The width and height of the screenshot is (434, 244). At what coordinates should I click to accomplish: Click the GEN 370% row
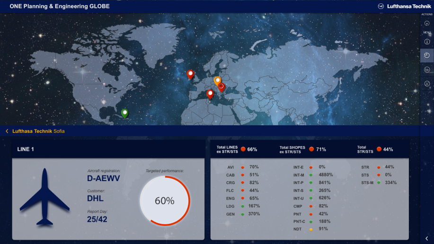click(243, 214)
